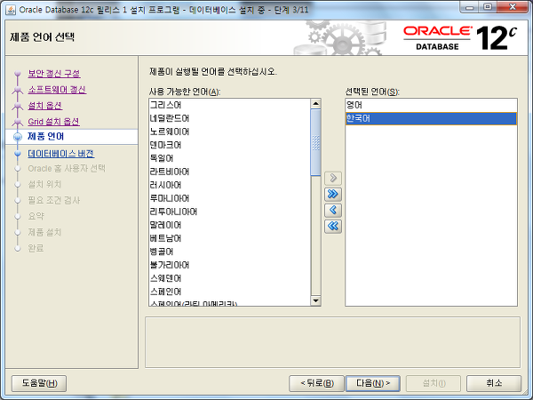Select 리투아니아어 in available languages

tap(230, 212)
